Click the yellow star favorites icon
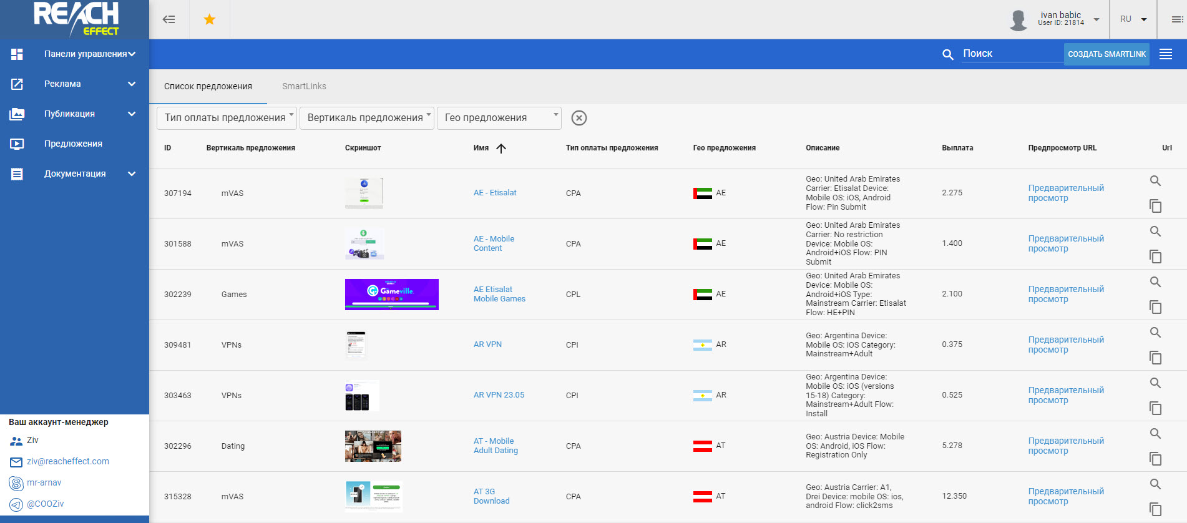The width and height of the screenshot is (1187, 523). pos(210,19)
